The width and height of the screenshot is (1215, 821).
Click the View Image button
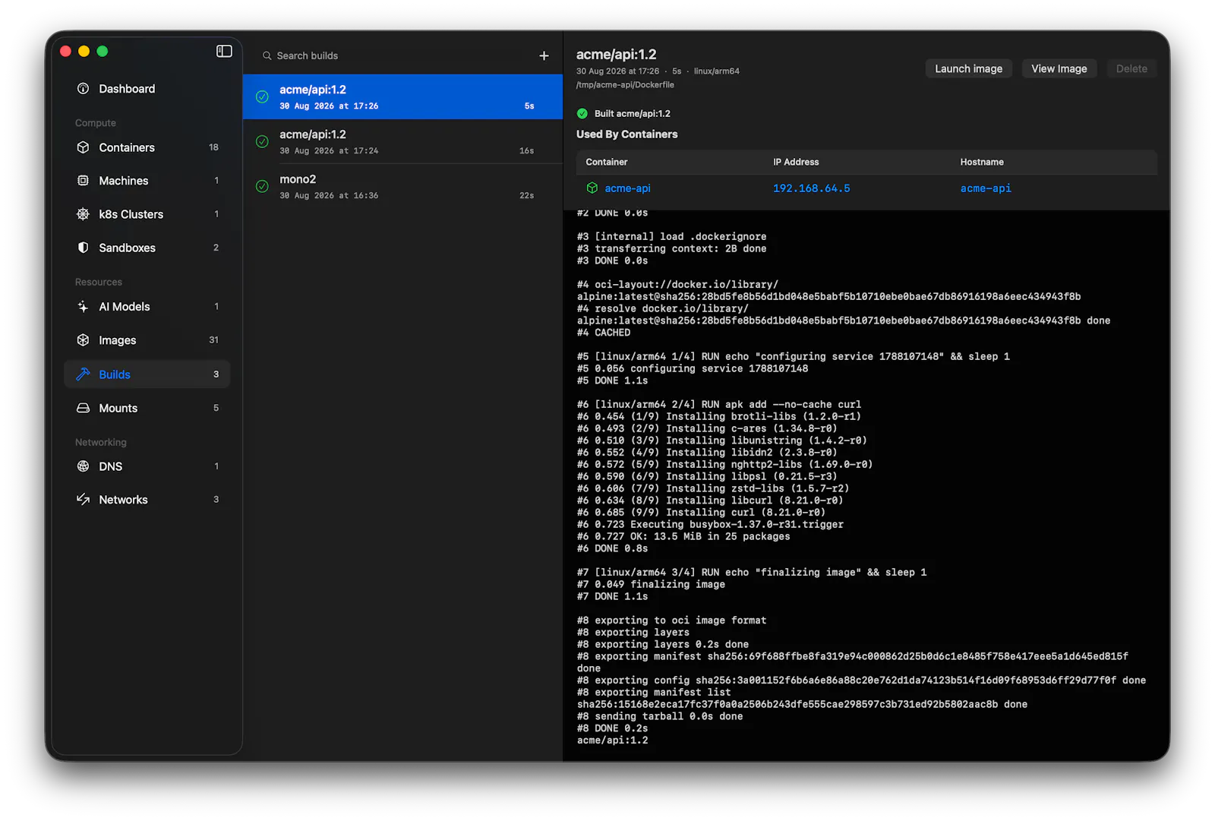click(x=1059, y=68)
